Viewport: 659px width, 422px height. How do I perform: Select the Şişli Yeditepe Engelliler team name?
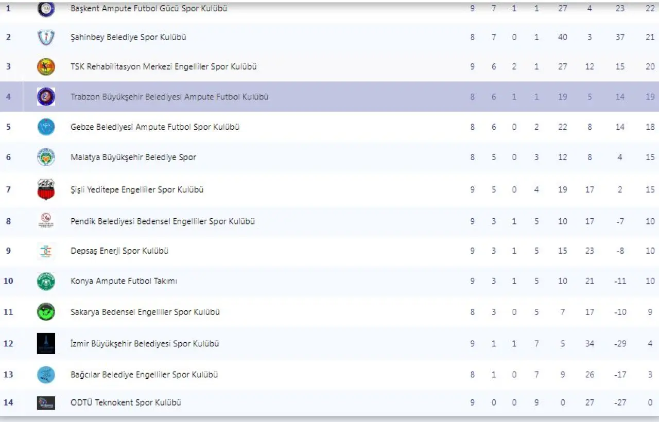click(137, 190)
